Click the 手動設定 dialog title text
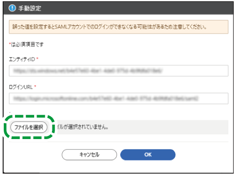This screenshot has height=175, width=234. (x=29, y=8)
